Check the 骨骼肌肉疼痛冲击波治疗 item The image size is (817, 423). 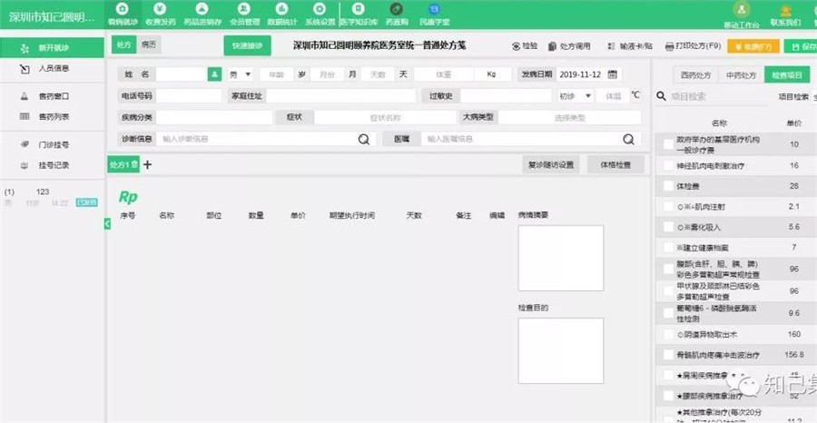point(668,355)
